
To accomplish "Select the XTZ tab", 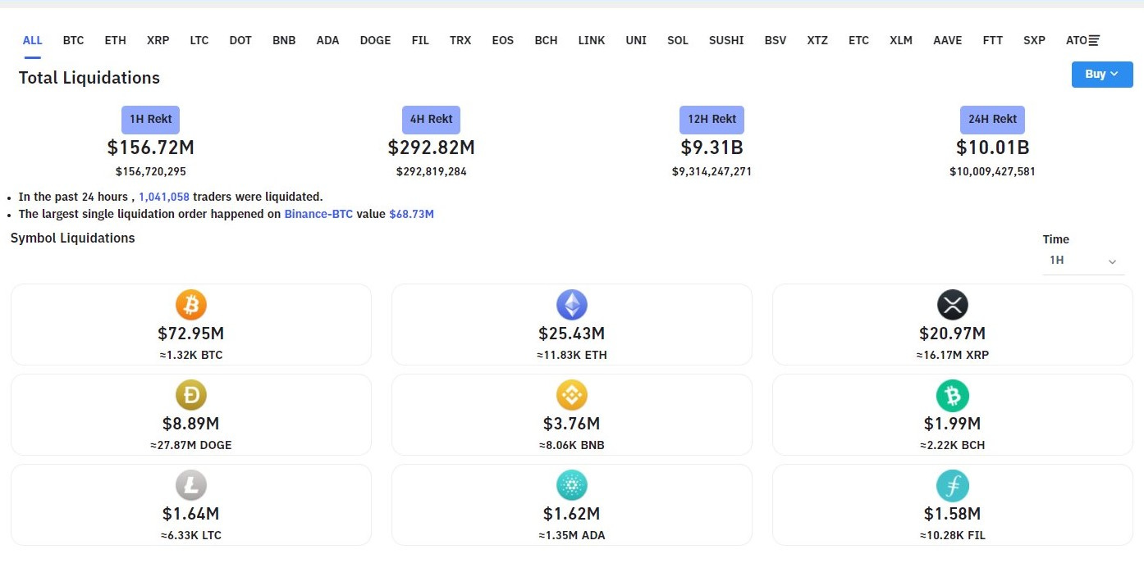I will click(817, 40).
